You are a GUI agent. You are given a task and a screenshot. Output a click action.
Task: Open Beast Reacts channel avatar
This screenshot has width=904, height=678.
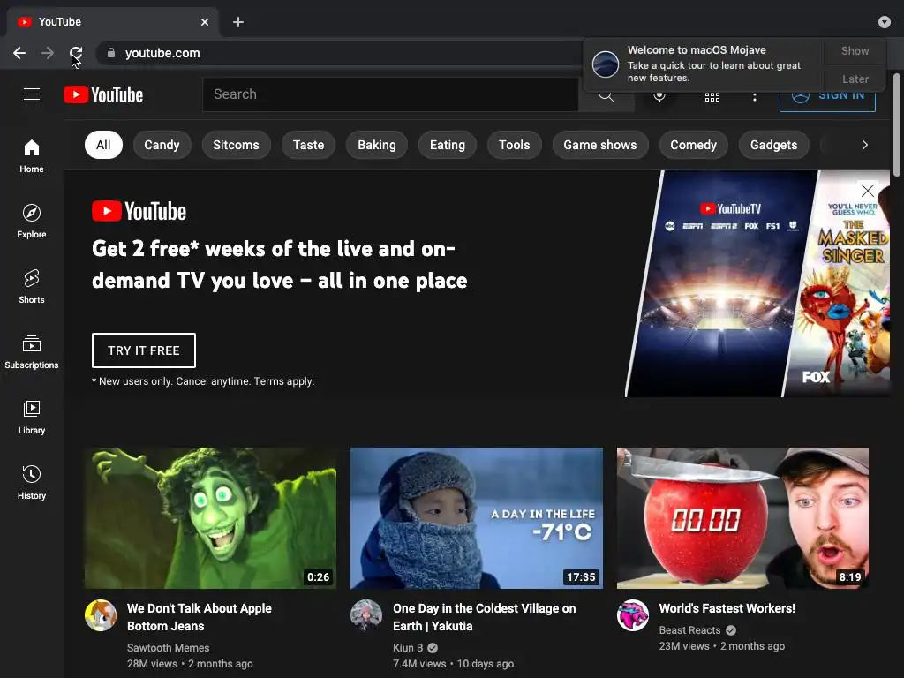coord(632,615)
